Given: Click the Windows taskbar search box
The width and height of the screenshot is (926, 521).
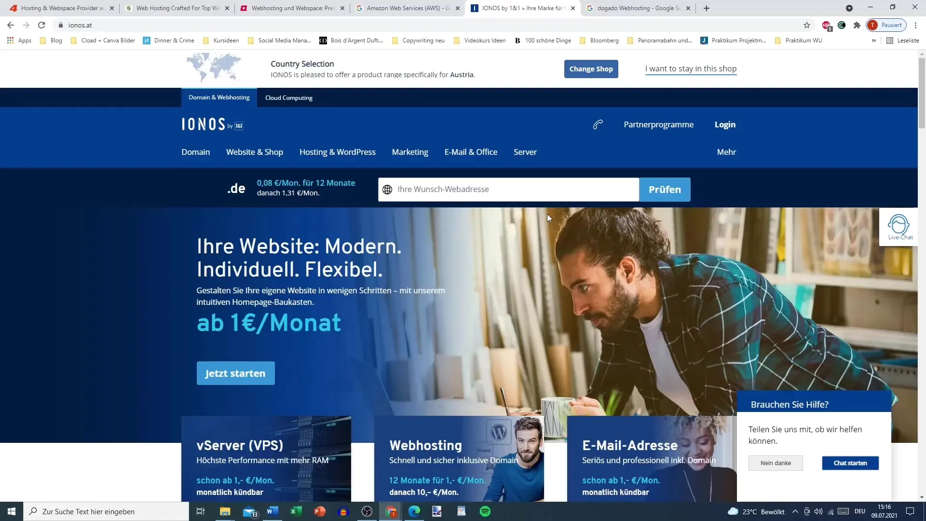Looking at the screenshot, I should (x=106, y=511).
